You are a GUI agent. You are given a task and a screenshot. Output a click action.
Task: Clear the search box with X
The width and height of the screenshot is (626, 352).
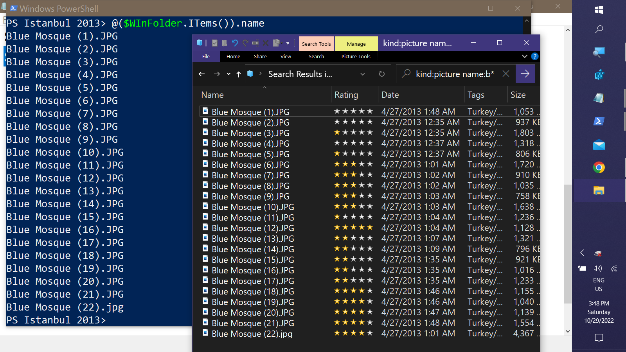[x=506, y=74]
